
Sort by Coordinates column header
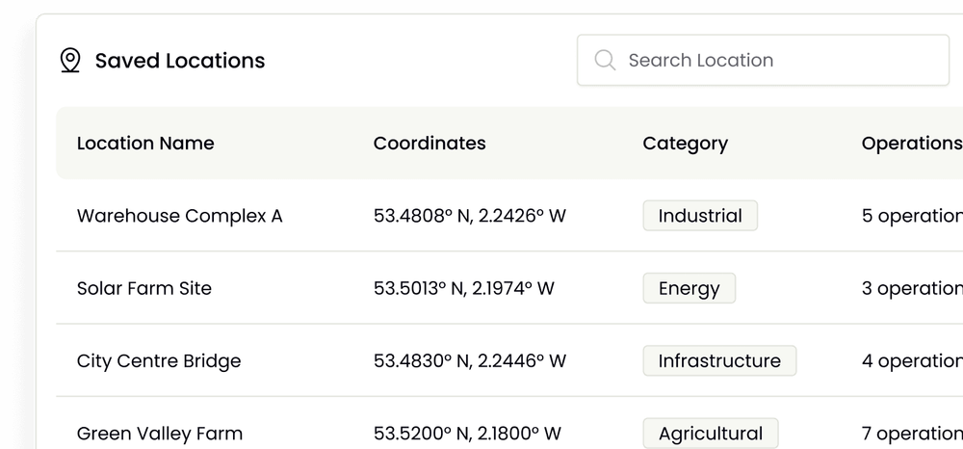point(429,144)
